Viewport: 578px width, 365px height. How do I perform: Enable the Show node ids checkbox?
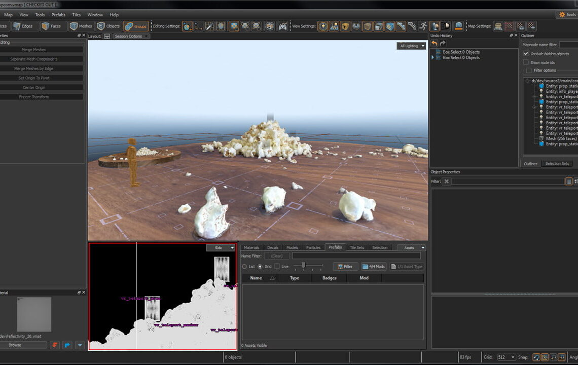click(526, 62)
